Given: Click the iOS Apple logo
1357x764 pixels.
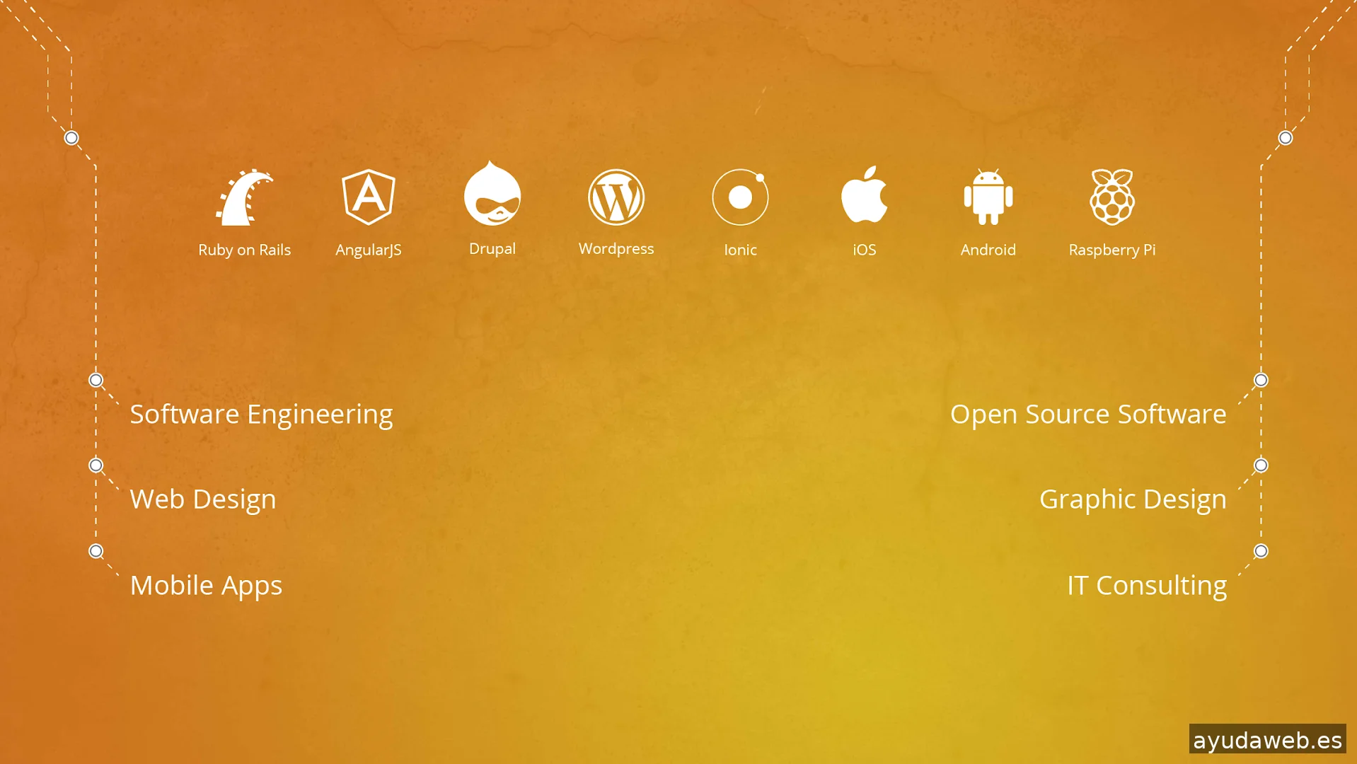Looking at the screenshot, I should pos(864,195).
